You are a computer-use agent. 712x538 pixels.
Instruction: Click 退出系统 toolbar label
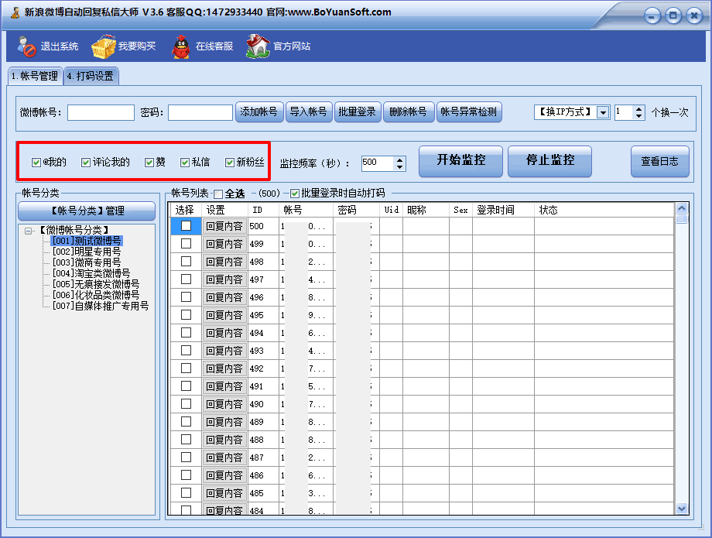pos(60,46)
